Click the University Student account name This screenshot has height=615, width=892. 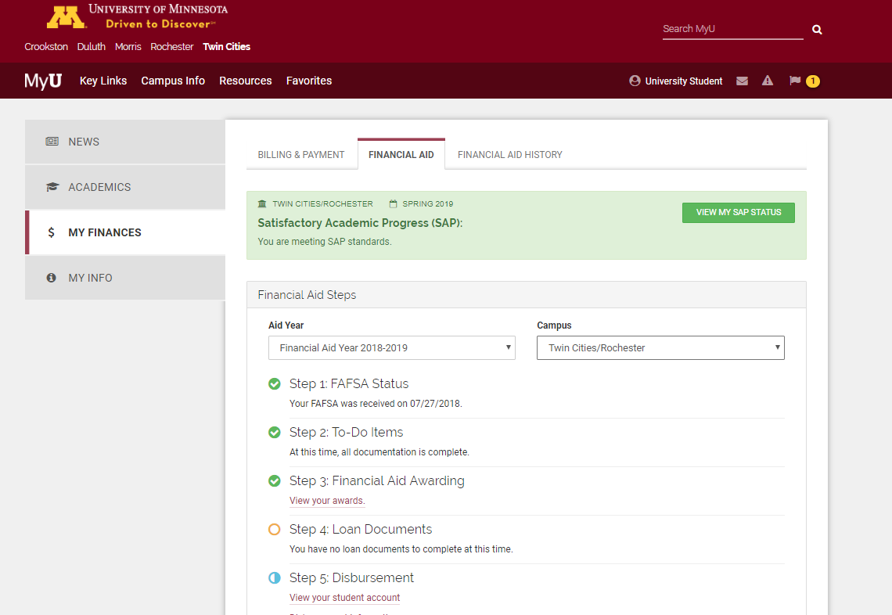684,81
